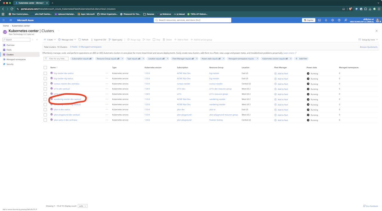Open the Group by none dropdown
Screen dimensions: 382x211
click(x=368, y=40)
